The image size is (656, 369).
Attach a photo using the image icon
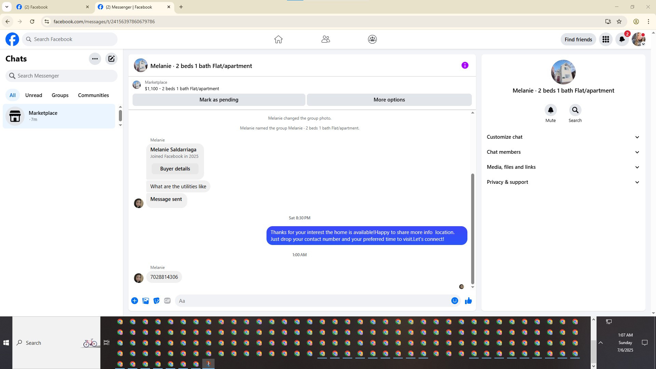pyautogui.click(x=146, y=301)
